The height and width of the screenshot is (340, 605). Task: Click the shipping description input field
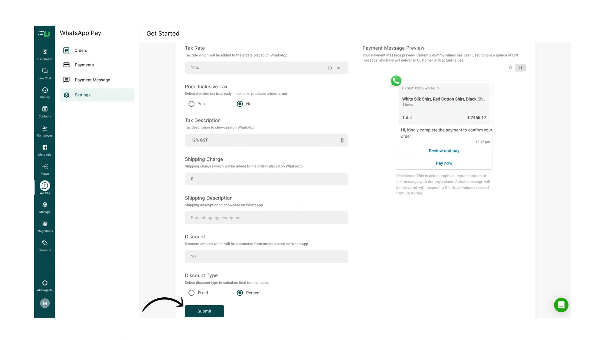pyautogui.click(x=266, y=218)
